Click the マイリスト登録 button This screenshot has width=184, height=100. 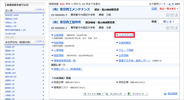94,94
